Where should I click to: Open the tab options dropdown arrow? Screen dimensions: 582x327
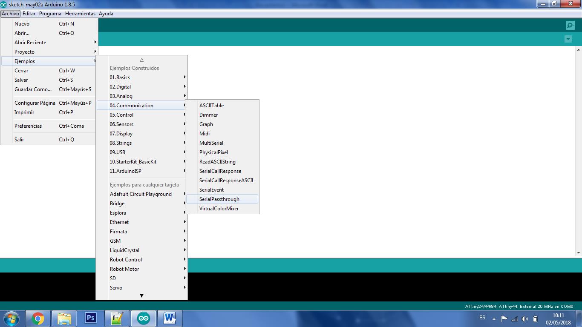pyautogui.click(x=568, y=39)
